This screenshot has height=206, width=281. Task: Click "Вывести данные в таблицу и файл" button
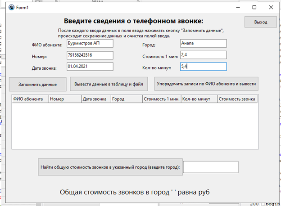tap(109, 84)
